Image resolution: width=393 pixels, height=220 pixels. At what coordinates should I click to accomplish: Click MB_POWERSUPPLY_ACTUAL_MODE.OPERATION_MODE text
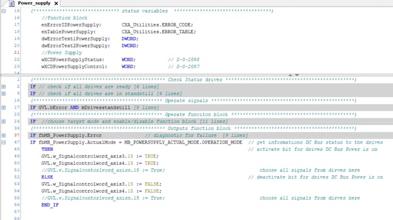pyautogui.click(x=183, y=142)
